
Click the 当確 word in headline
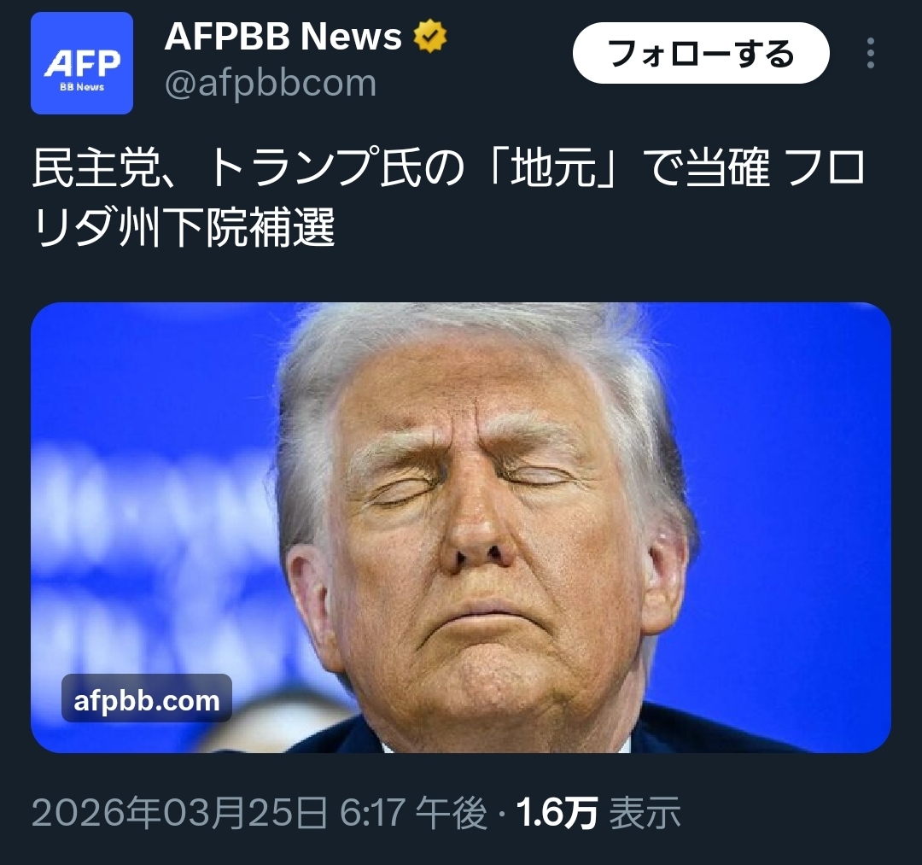point(727,168)
